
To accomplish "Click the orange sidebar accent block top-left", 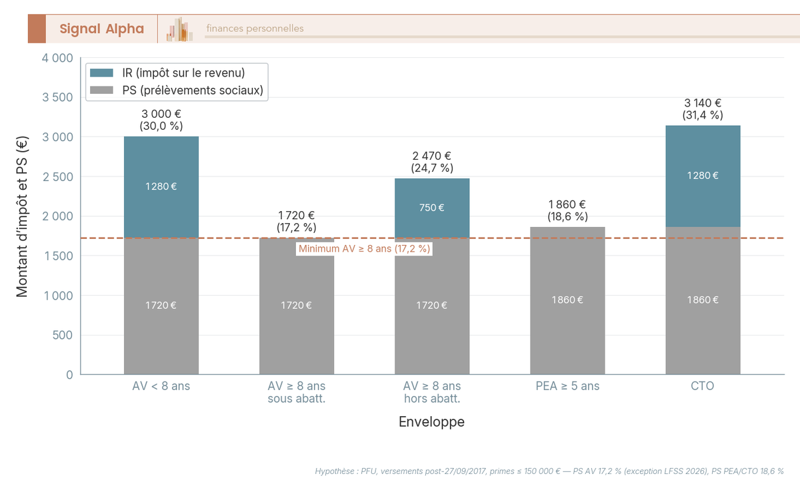I will click(x=37, y=29).
